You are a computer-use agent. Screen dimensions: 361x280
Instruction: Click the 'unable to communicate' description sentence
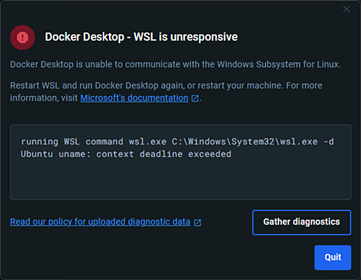(175, 65)
